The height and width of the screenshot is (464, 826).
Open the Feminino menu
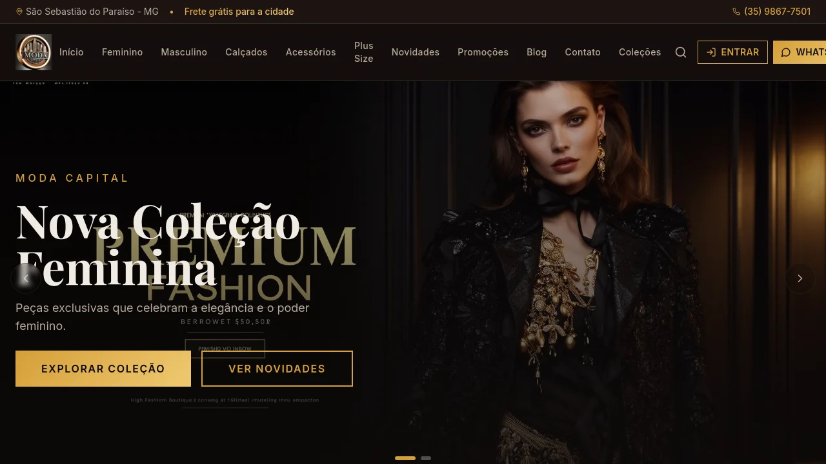[x=122, y=52]
